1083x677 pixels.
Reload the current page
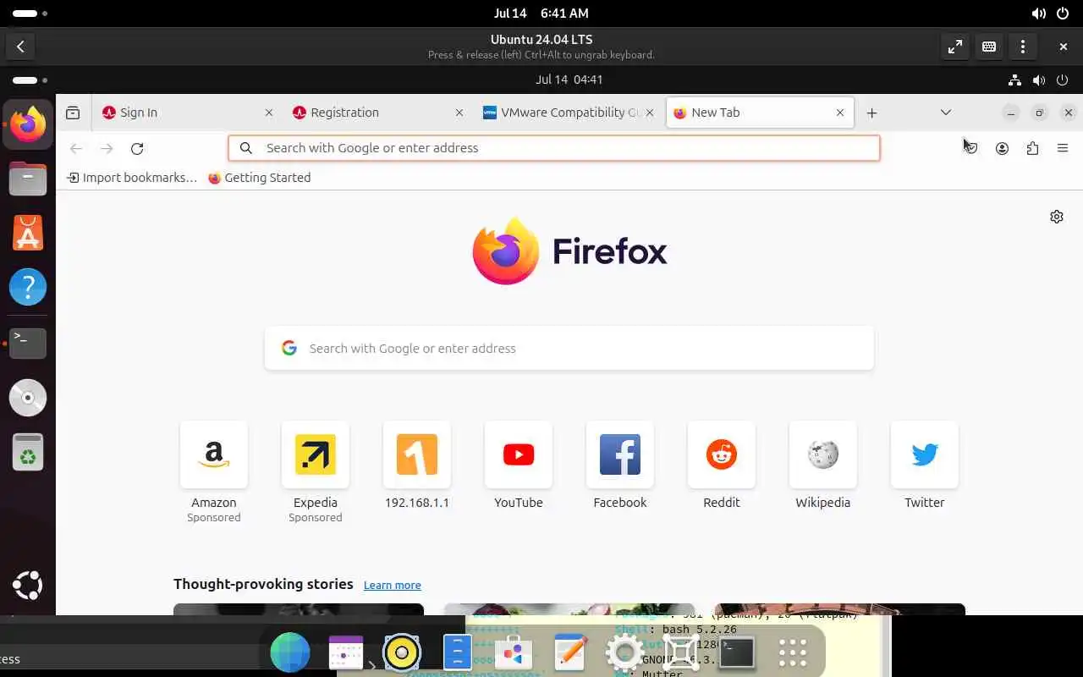point(137,148)
